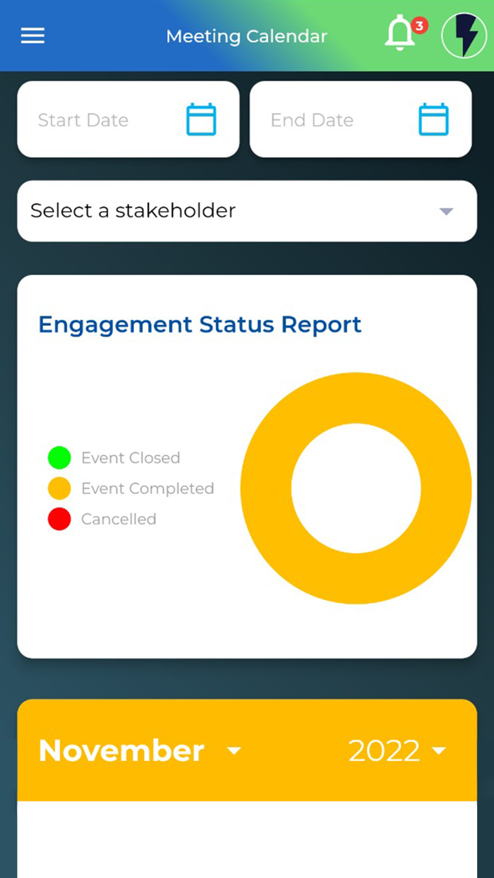
Task: Click the green Event Closed legend dot
Action: click(59, 457)
